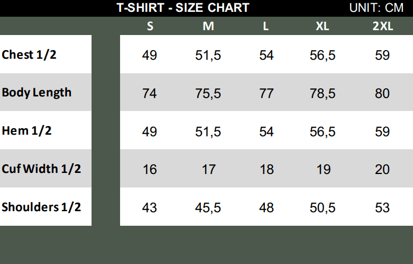
Task: Click the T-SHIRT - SIZE CHART title
Action: pos(183,8)
